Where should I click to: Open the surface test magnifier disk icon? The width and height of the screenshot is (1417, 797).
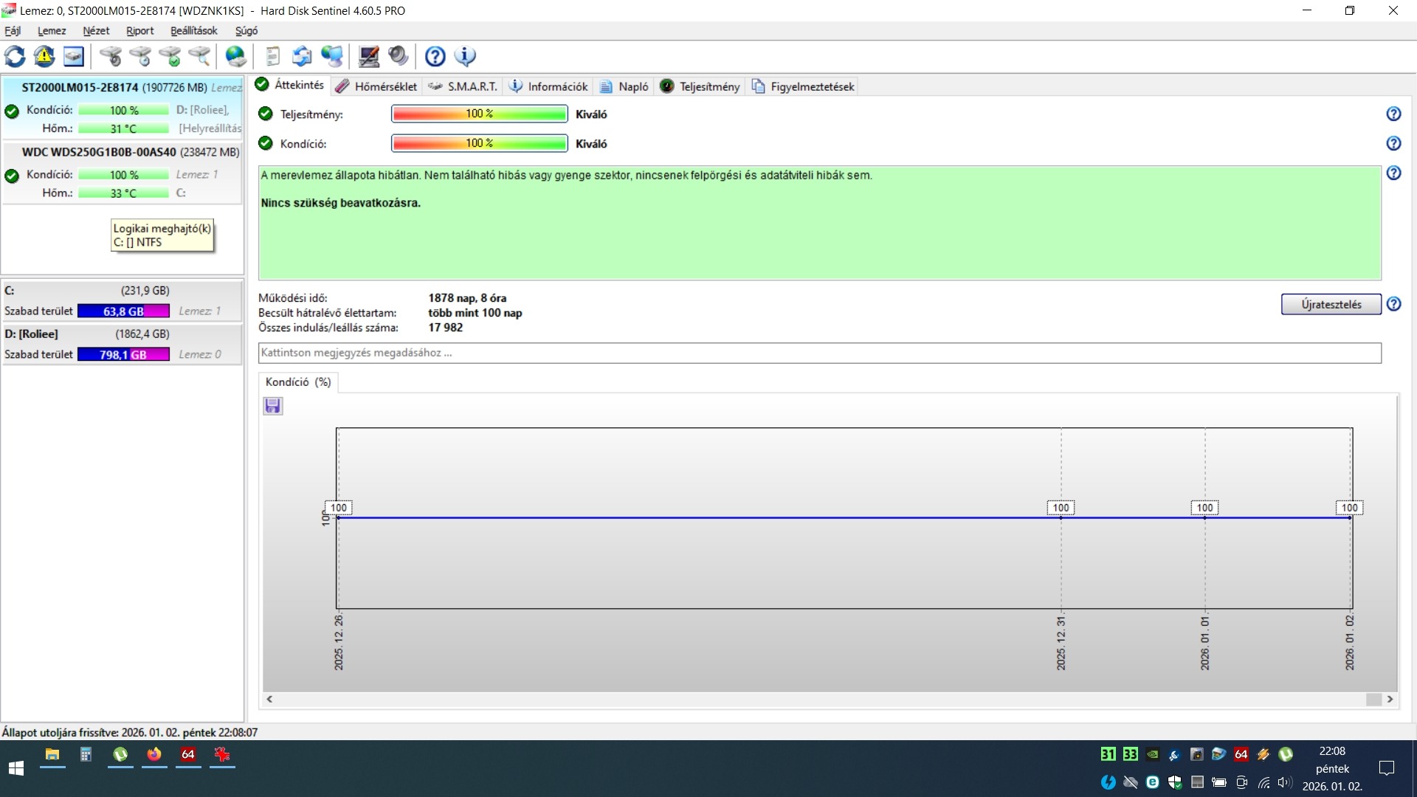[199, 56]
